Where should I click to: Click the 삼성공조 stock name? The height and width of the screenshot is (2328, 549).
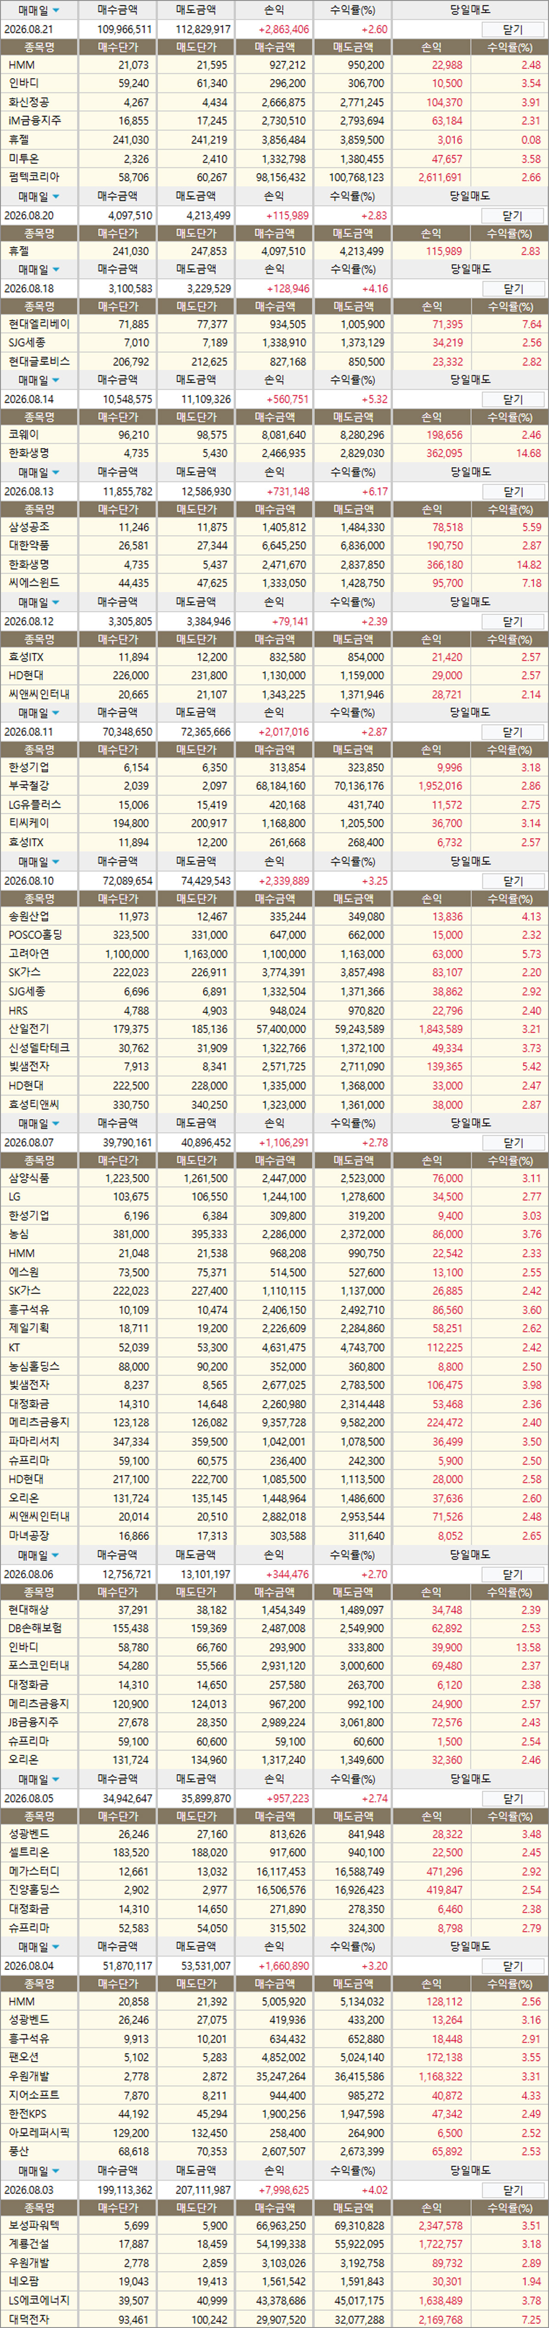[29, 527]
